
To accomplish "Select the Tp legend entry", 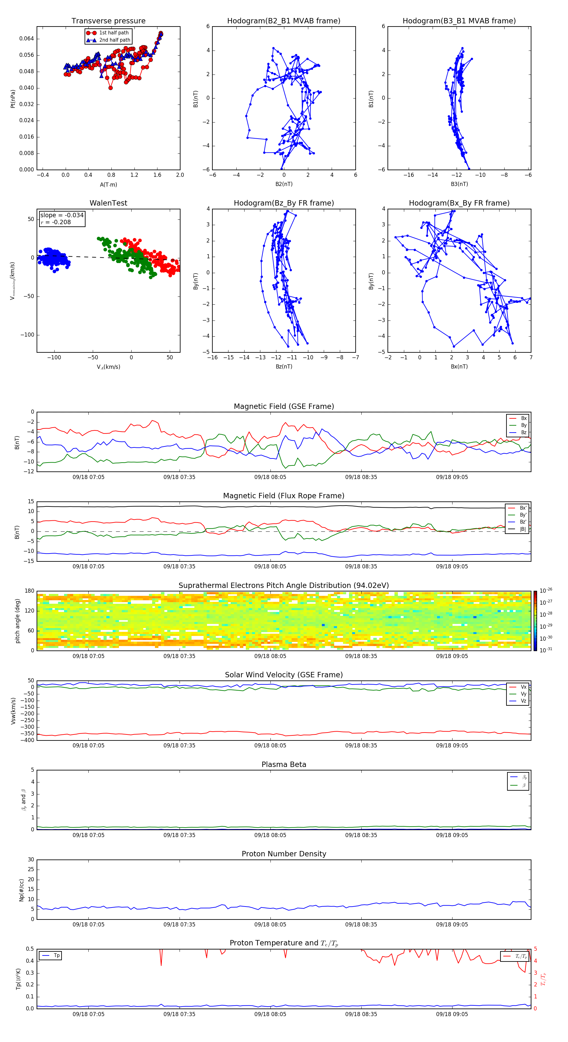I will coord(50,955).
